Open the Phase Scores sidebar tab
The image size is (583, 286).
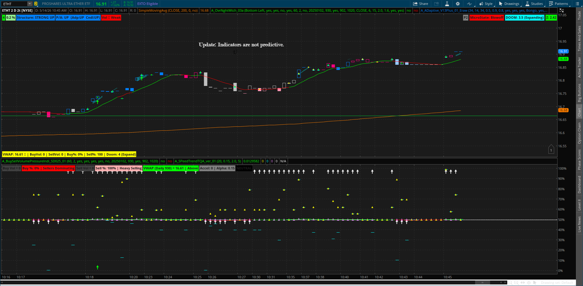click(x=579, y=160)
